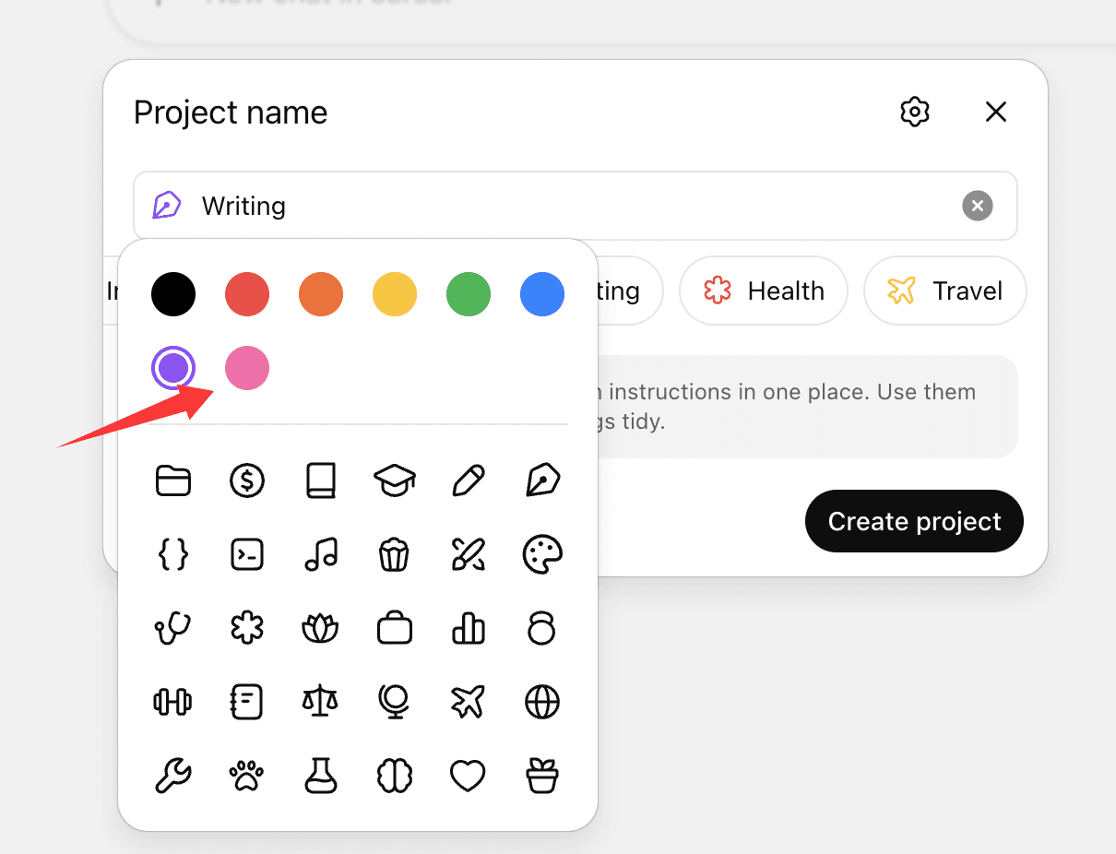Click the Health category chip
Viewport: 1116px width, 854px height.
tap(764, 291)
